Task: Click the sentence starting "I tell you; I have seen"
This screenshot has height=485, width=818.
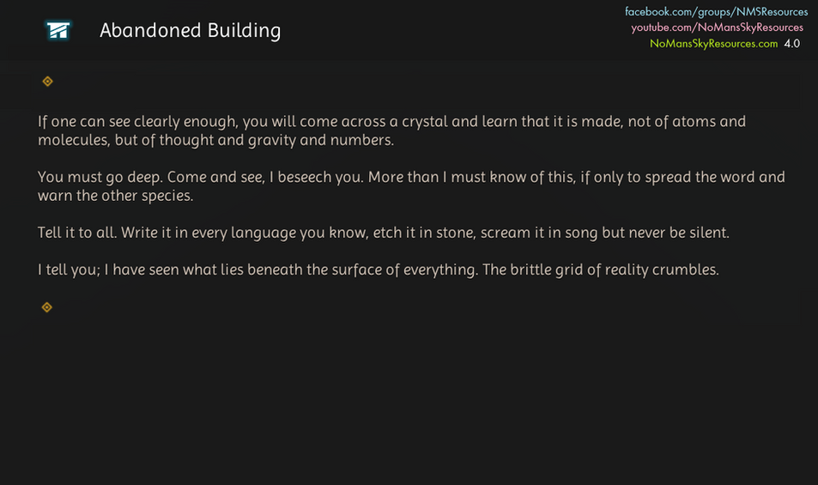Action: (x=258, y=270)
